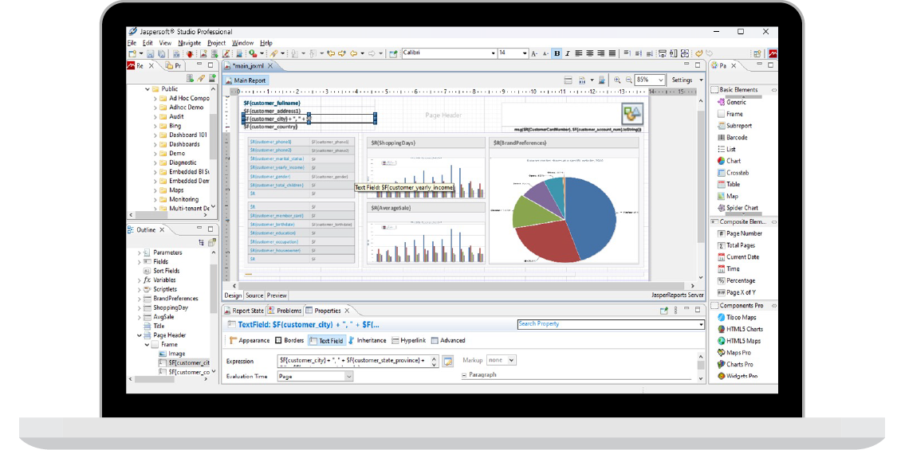Select the Map palette element
The height and width of the screenshot is (450, 897).
click(728, 196)
